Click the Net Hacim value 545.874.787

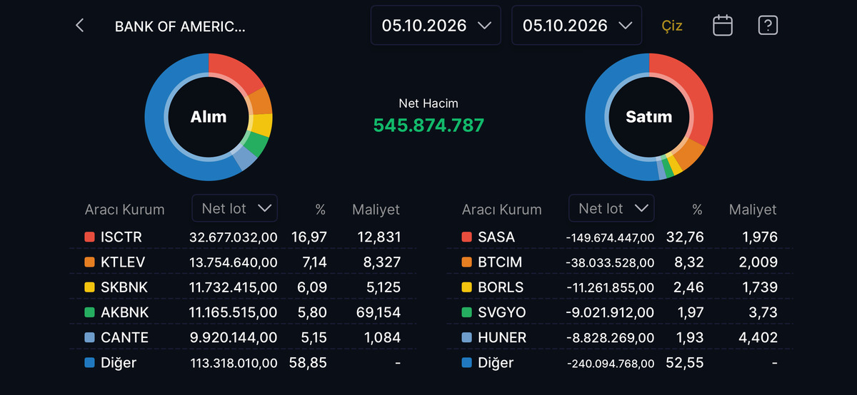pyautogui.click(x=428, y=125)
